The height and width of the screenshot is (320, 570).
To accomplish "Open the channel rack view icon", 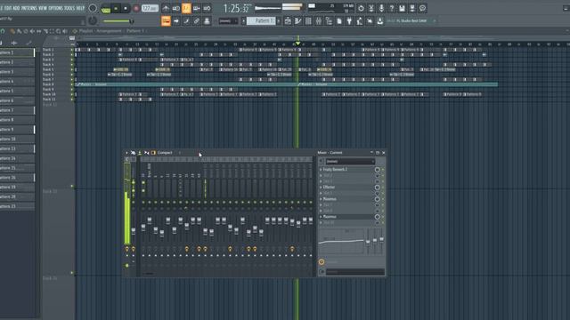I will (x=308, y=21).
